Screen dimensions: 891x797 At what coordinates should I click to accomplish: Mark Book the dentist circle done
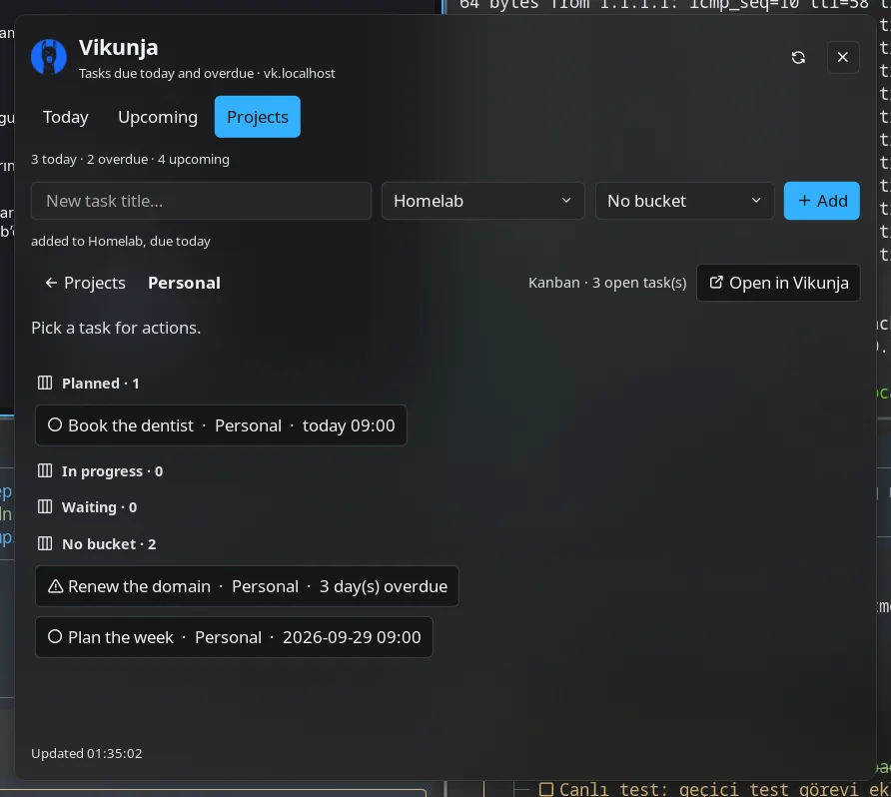pyautogui.click(x=55, y=424)
